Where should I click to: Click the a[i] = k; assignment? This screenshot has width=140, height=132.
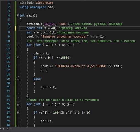point(49,87)
